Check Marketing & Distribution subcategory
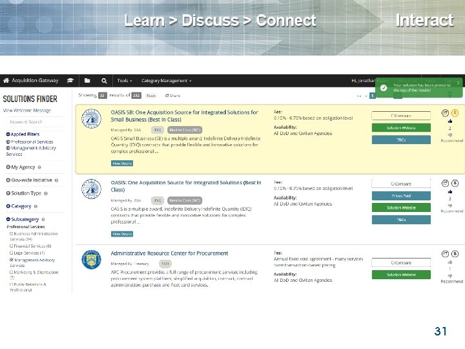This screenshot has height=349, width=465. (x=11, y=272)
